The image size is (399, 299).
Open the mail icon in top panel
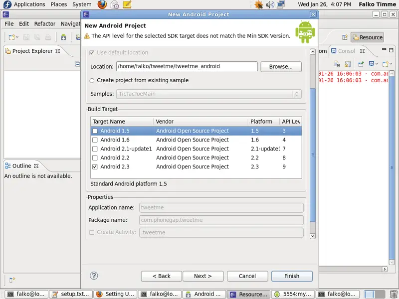tap(115, 4)
